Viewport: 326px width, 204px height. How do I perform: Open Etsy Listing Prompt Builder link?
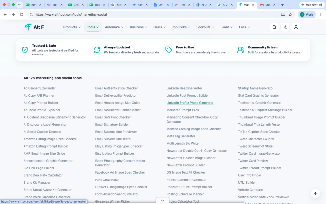click(115, 153)
